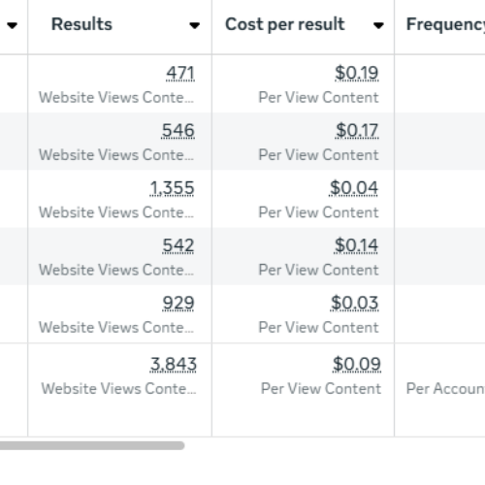Click the Frequency column header
485x485 pixels.
445,25
